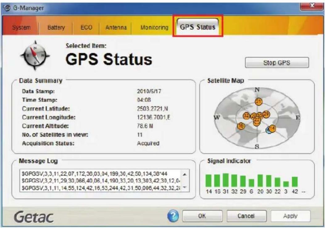Go to the Monitoring tab
The width and height of the screenshot is (325, 228).
tap(154, 28)
